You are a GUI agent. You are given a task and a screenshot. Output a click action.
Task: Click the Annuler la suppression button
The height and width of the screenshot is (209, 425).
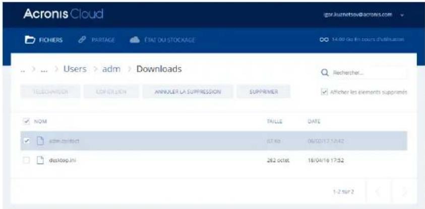pos(188,92)
